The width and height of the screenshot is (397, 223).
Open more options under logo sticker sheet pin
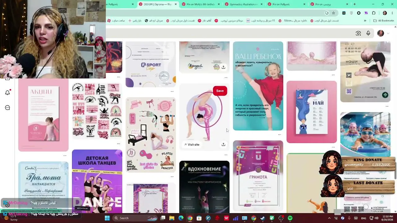click(x=118, y=143)
